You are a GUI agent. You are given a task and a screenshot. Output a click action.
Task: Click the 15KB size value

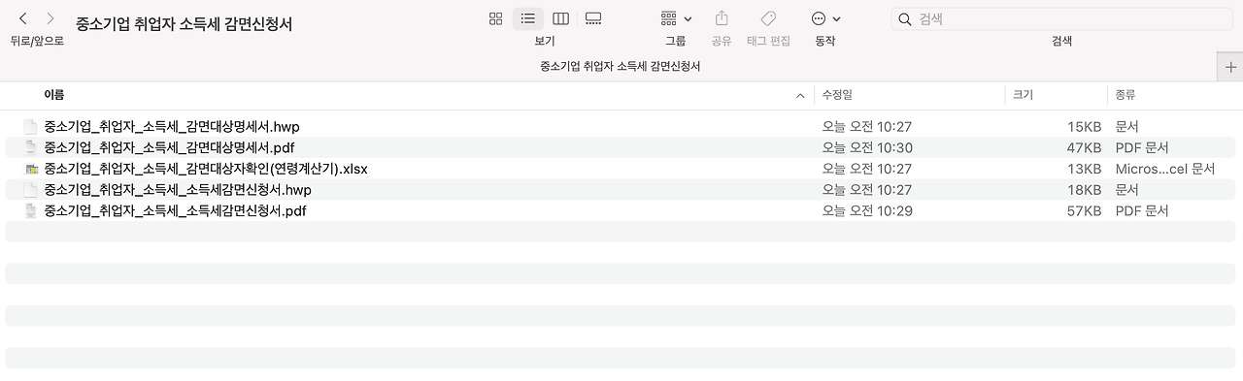(x=1084, y=126)
